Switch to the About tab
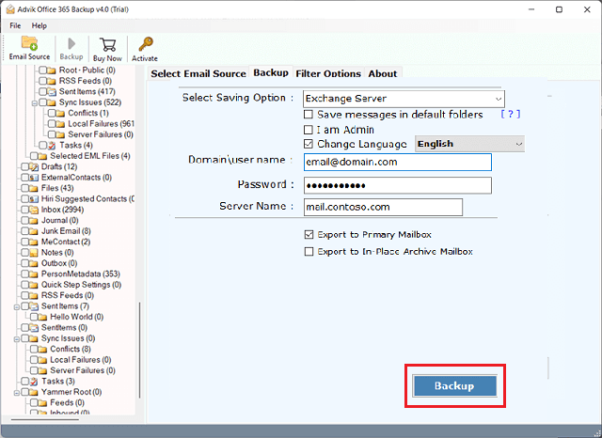 [x=383, y=73]
